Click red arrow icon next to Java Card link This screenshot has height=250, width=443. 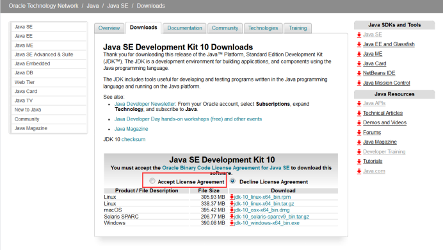(359, 63)
